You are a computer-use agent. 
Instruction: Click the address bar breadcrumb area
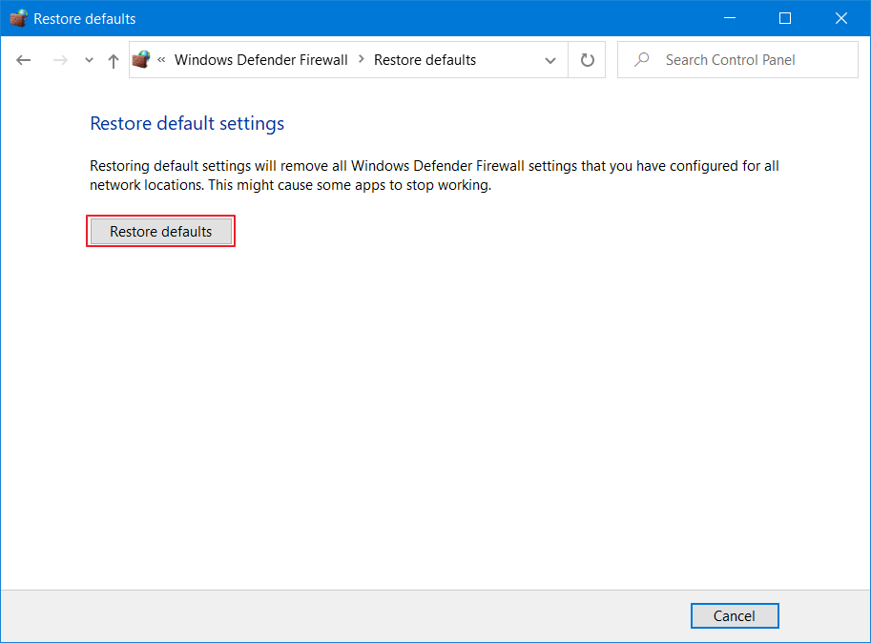pos(343,59)
